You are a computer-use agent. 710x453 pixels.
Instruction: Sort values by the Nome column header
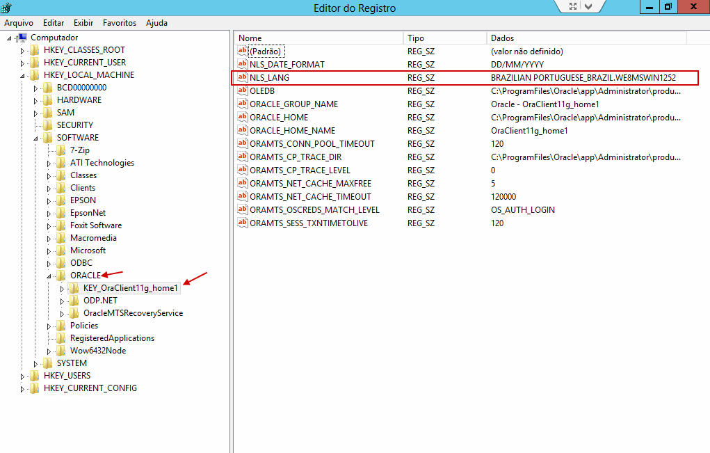tap(318, 38)
